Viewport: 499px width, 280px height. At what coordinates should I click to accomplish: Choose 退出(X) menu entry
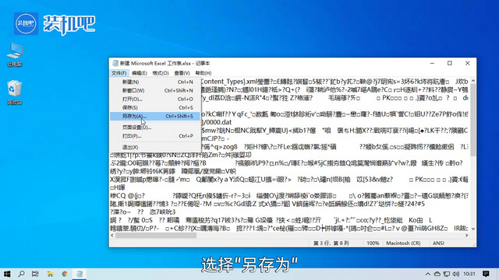tap(155, 147)
